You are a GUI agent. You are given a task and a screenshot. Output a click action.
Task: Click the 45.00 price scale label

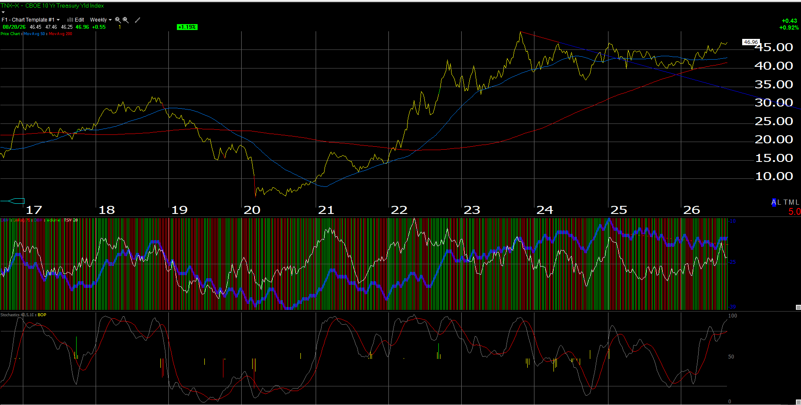tap(774, 47)
